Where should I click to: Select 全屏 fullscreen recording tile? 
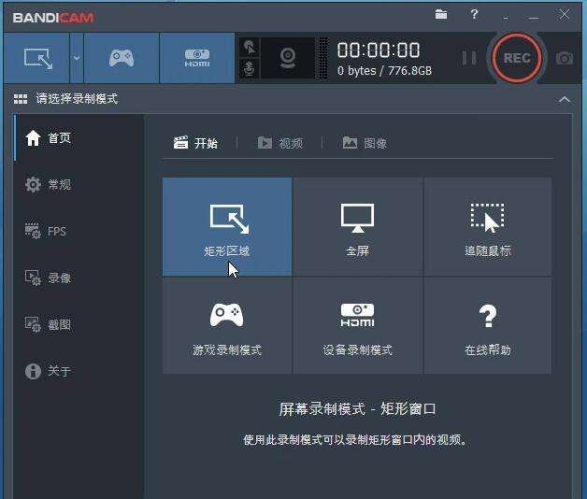click(x=357, y=226)
